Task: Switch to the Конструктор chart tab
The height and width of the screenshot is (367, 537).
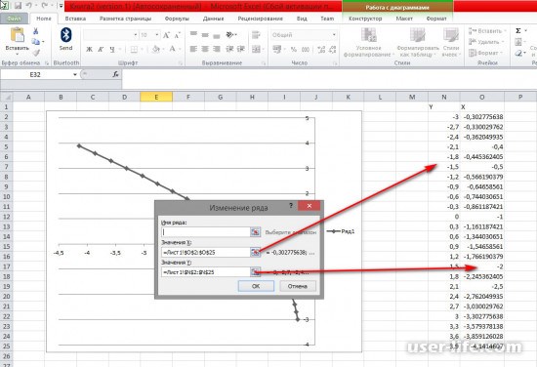Action: coord(365,19)
